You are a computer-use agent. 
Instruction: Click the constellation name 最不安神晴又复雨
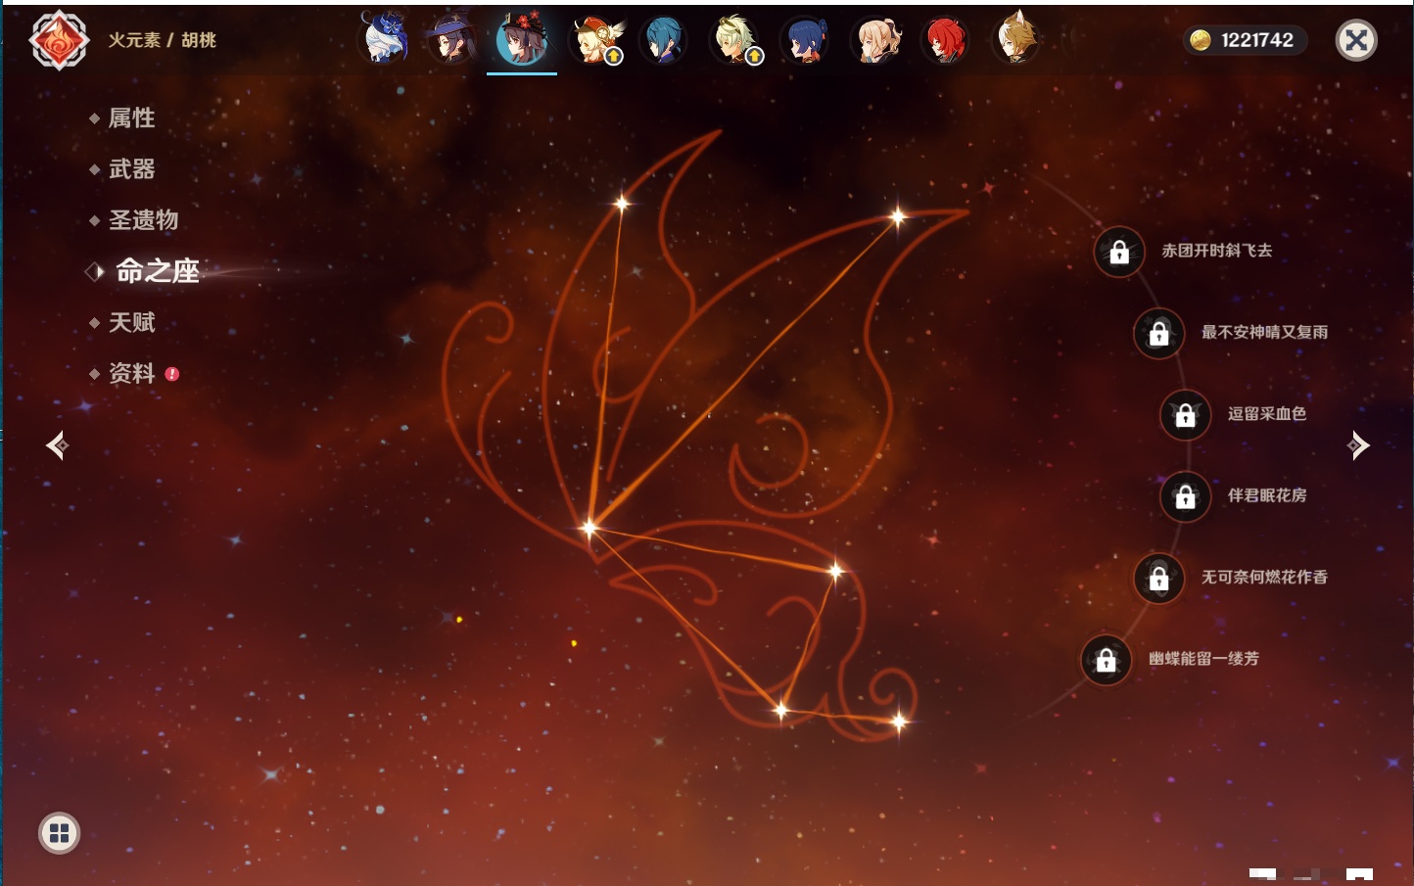click(1264, 332)
